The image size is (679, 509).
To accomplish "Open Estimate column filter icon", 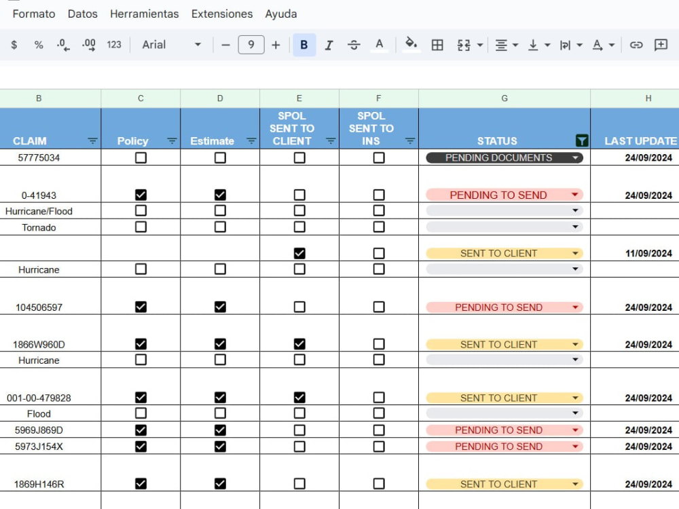I will click(x=251, y=141).
